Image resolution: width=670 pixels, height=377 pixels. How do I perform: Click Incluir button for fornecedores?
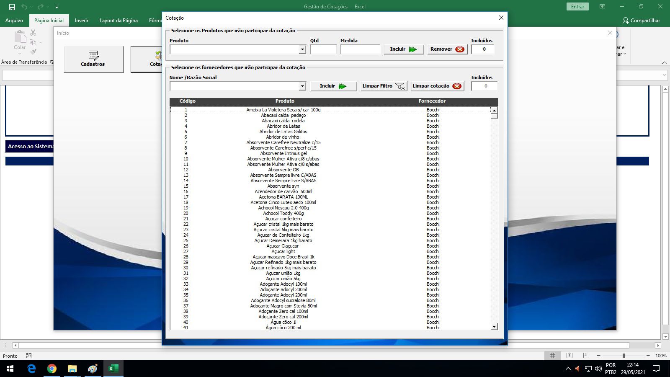333,86
